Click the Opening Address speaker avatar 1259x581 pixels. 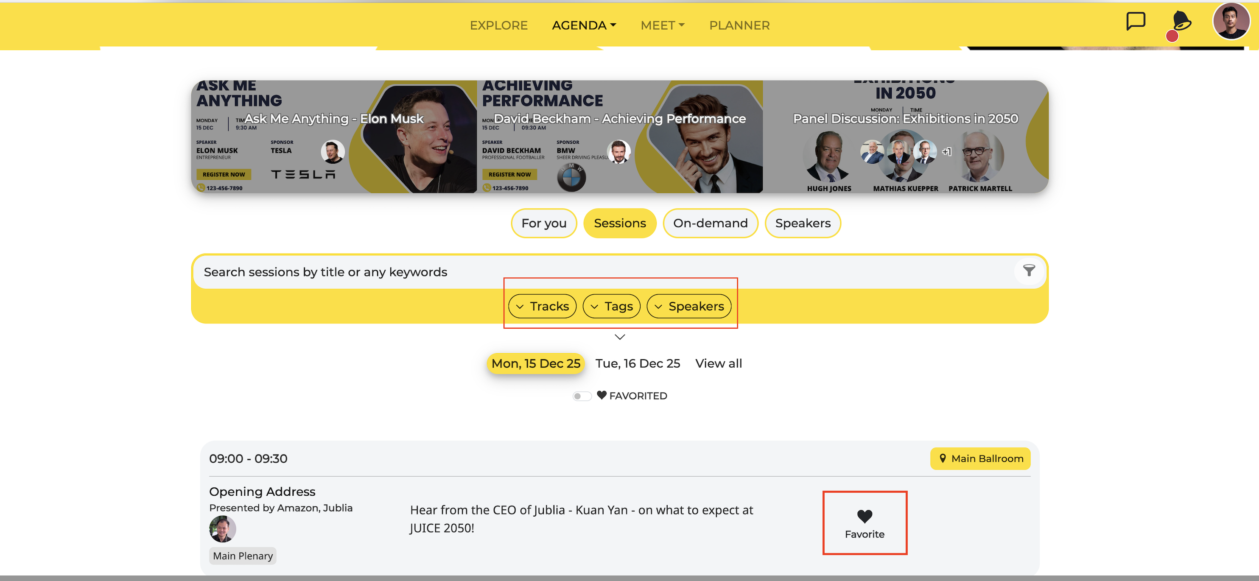222,529
